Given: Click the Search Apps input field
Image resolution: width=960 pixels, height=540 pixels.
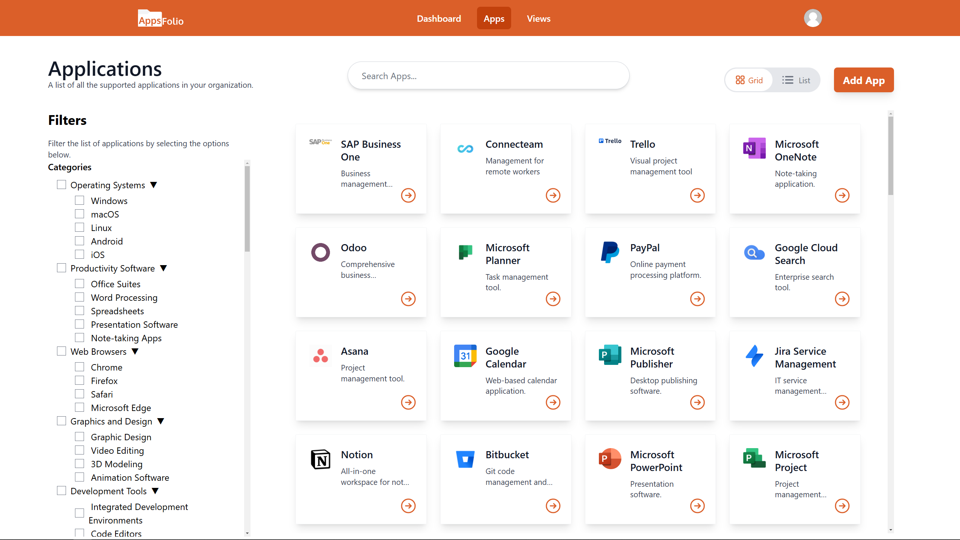Looking at the screenshot, I should point(488,76).
